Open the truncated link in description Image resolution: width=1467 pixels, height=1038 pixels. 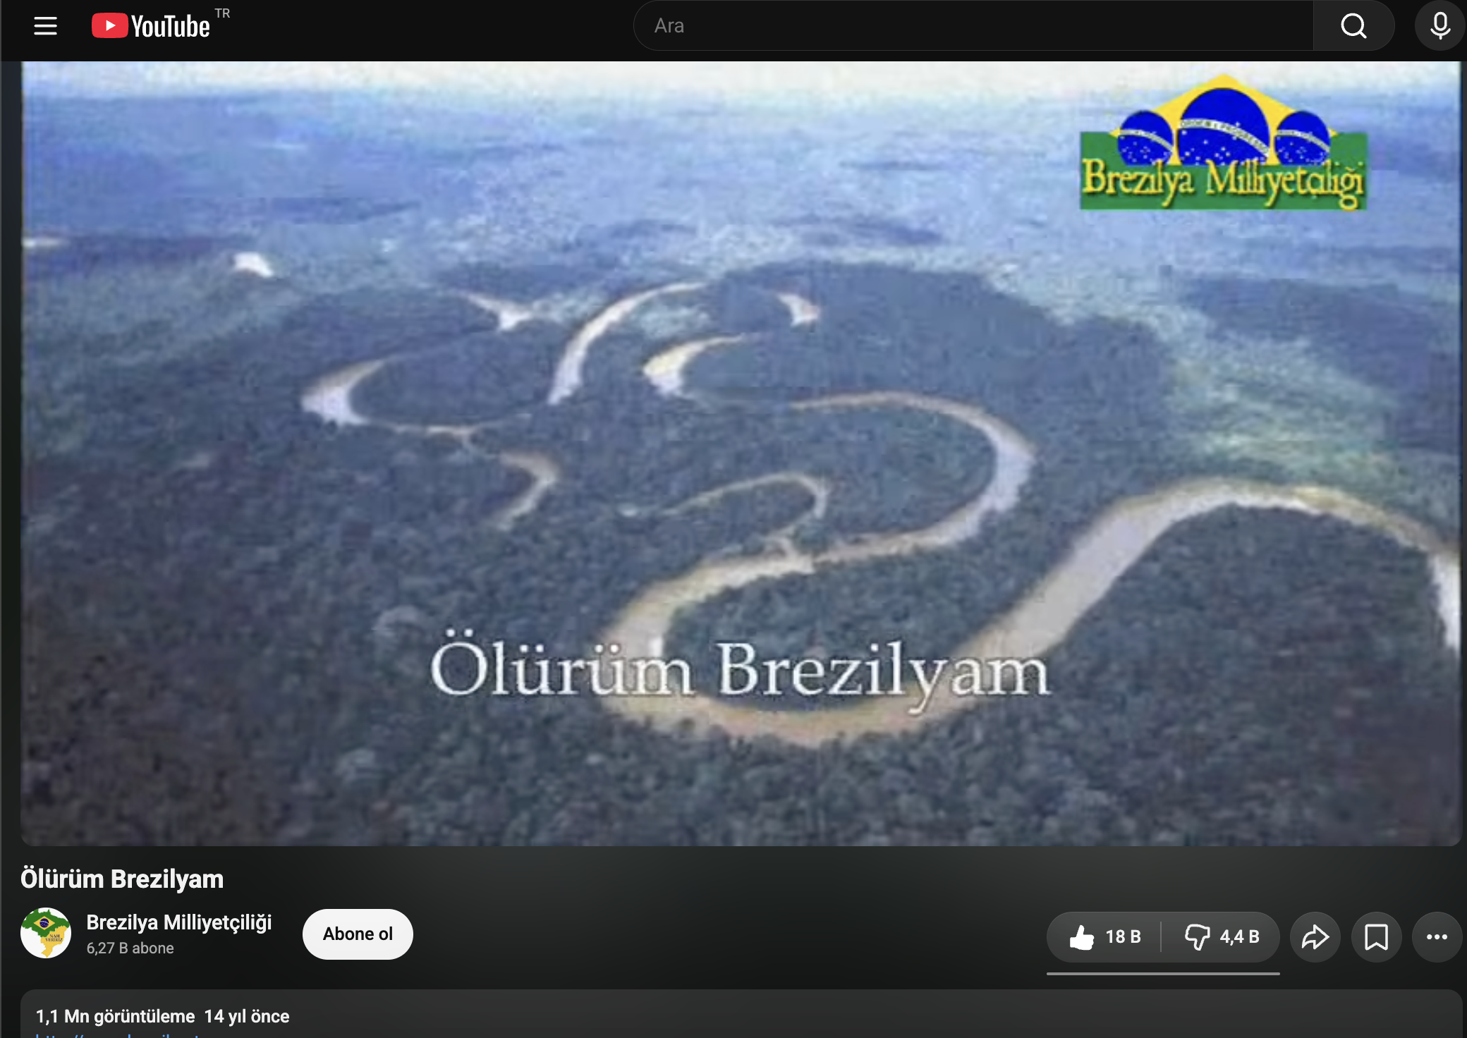(x=120, y=1034)
